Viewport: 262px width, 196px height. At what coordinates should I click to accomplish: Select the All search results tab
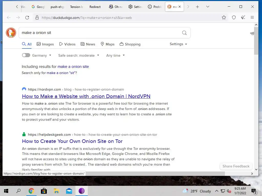pos(27,44)
